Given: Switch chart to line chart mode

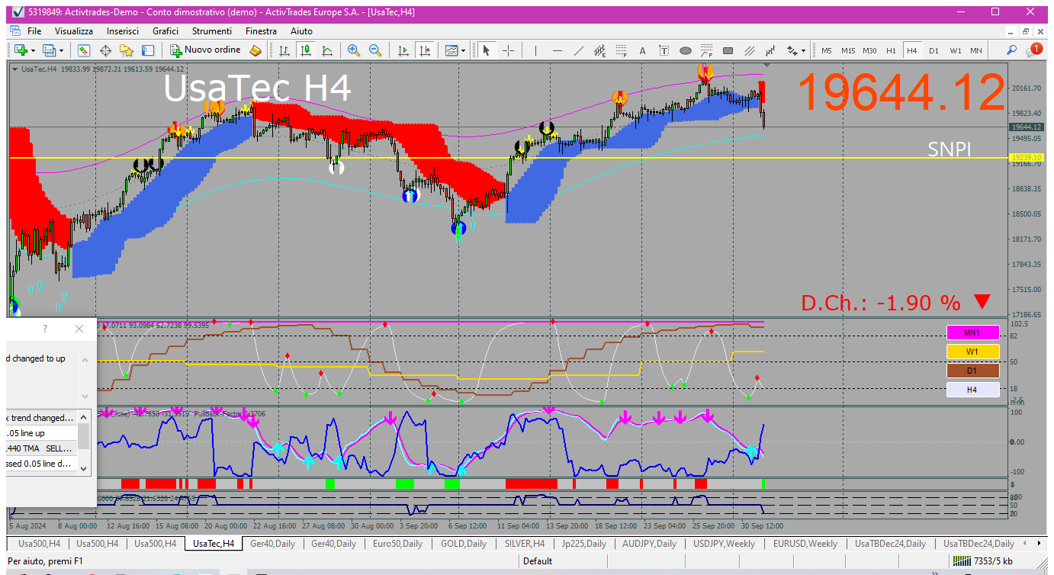Looking at the screenshot, I should (x=327, y=50).
